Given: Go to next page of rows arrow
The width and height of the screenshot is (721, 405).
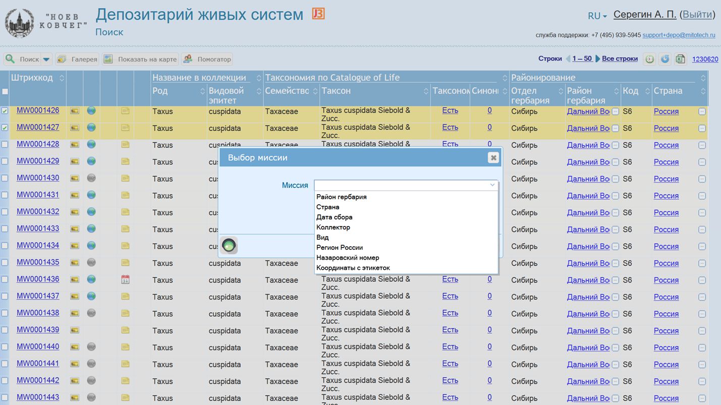Looking at the screenshot, I should 598,59.
